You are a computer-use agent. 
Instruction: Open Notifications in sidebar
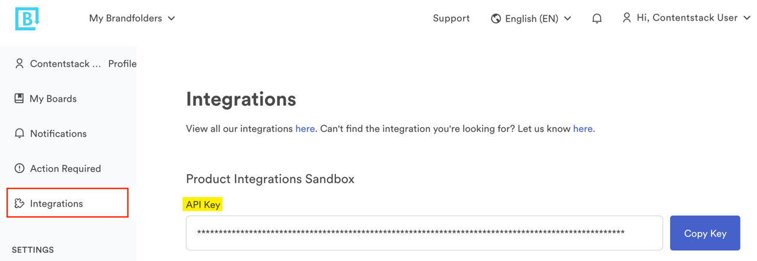coord(59,133)
